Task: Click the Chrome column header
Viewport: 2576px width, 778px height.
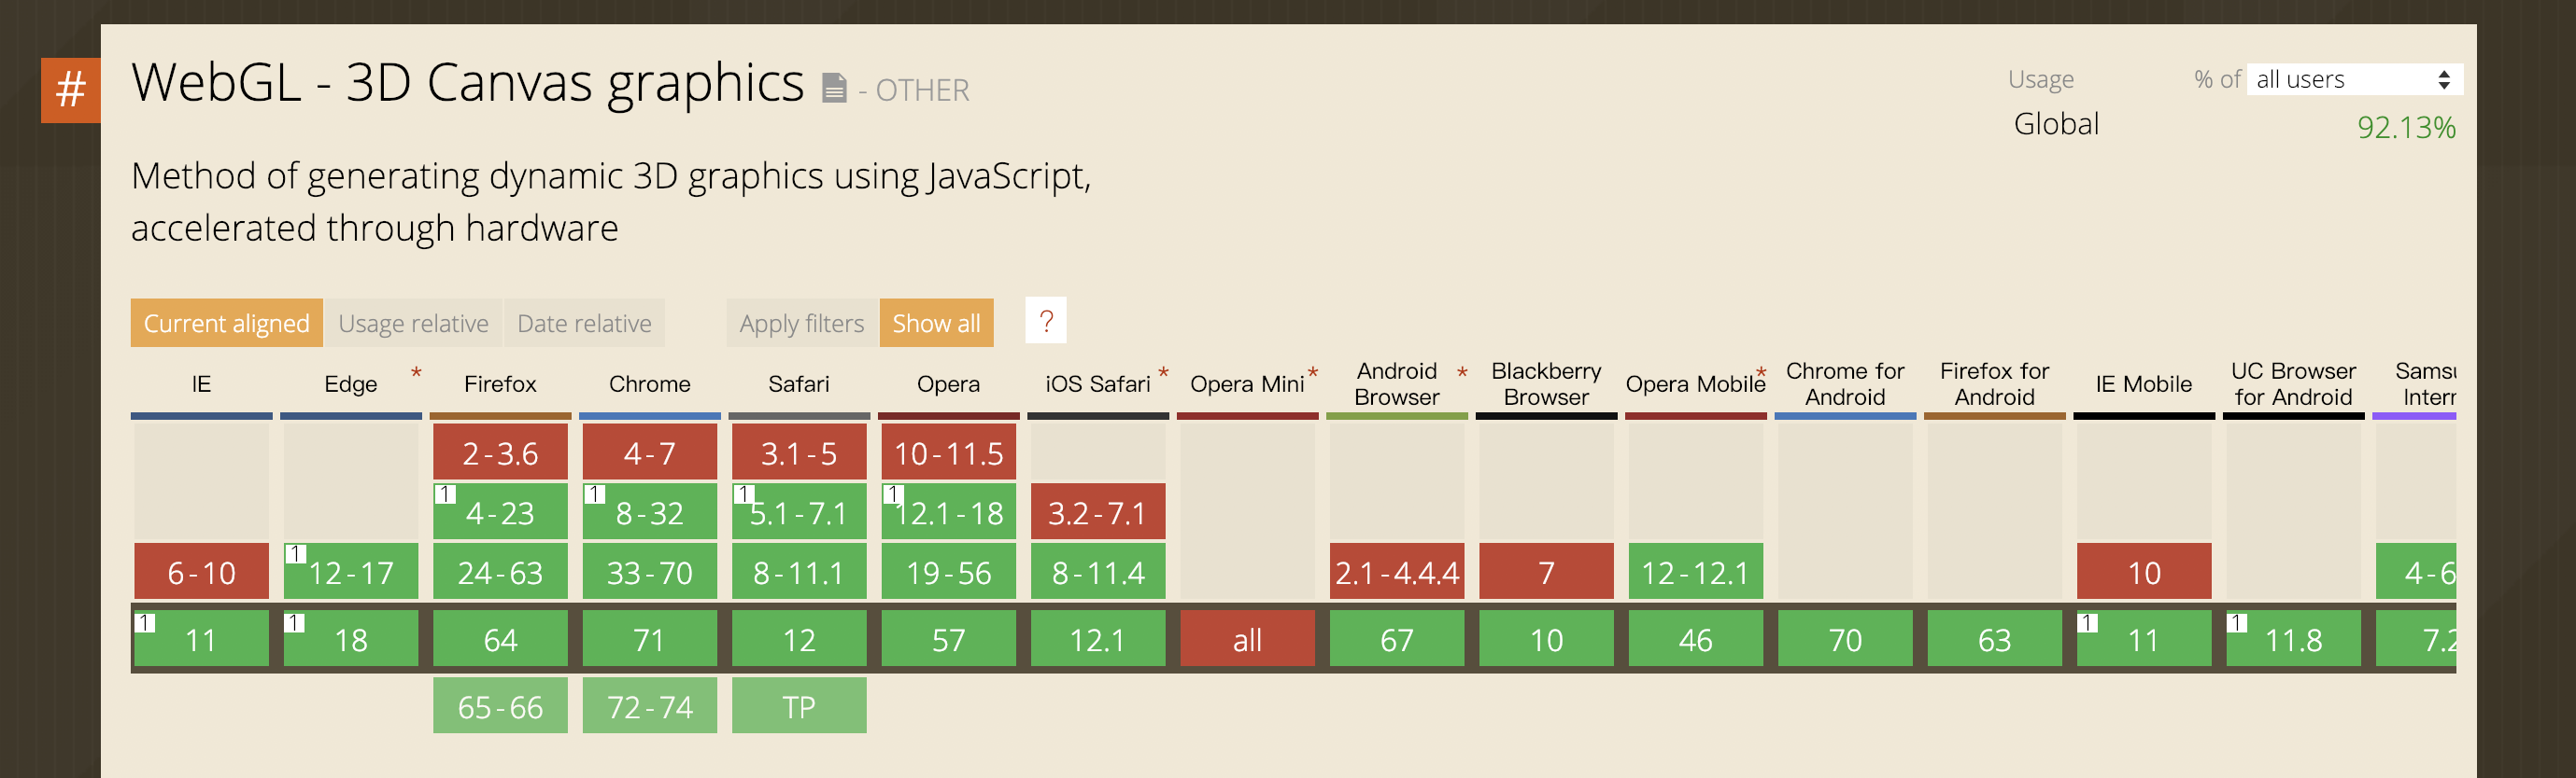Action: tap(649, 383)
